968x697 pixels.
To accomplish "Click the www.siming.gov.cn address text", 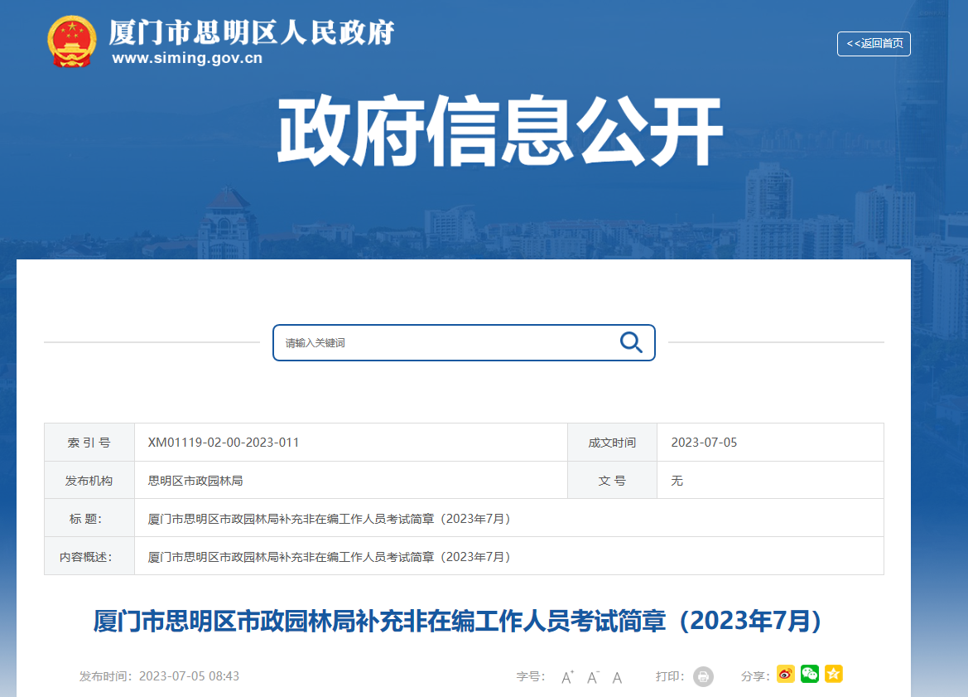I will click(187, 58).
